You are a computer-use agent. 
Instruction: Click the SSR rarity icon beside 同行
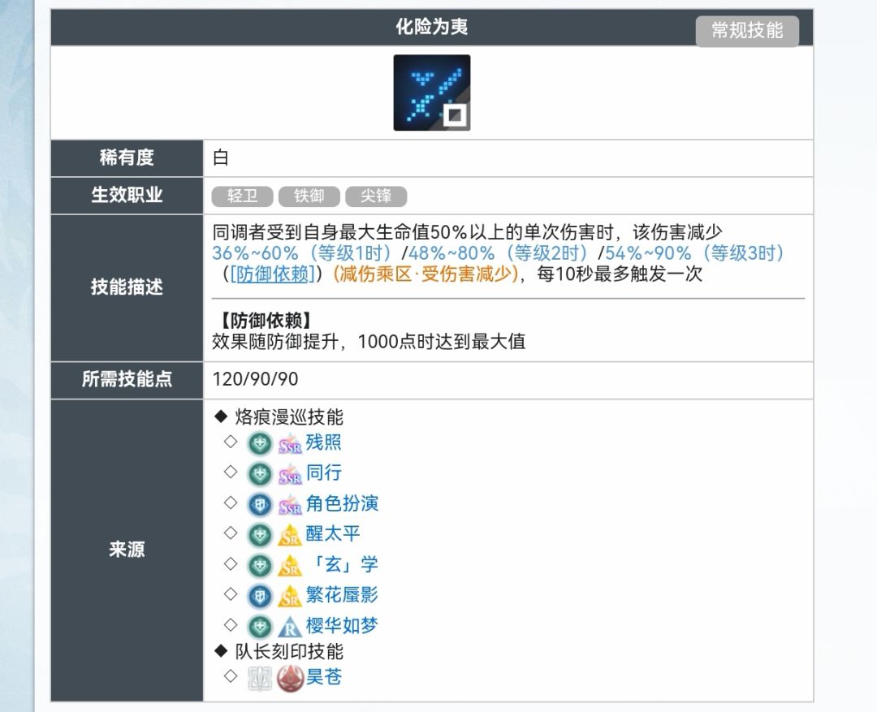[290, 474]
